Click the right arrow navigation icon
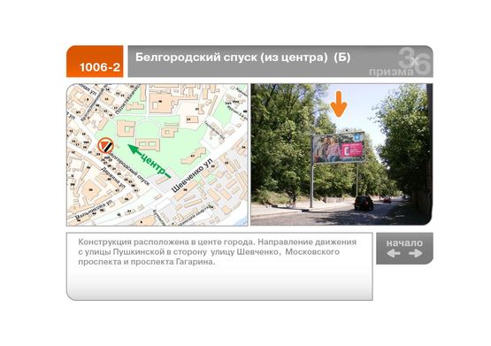The width and height of the screenshot is (491, 346). point(416,253)
